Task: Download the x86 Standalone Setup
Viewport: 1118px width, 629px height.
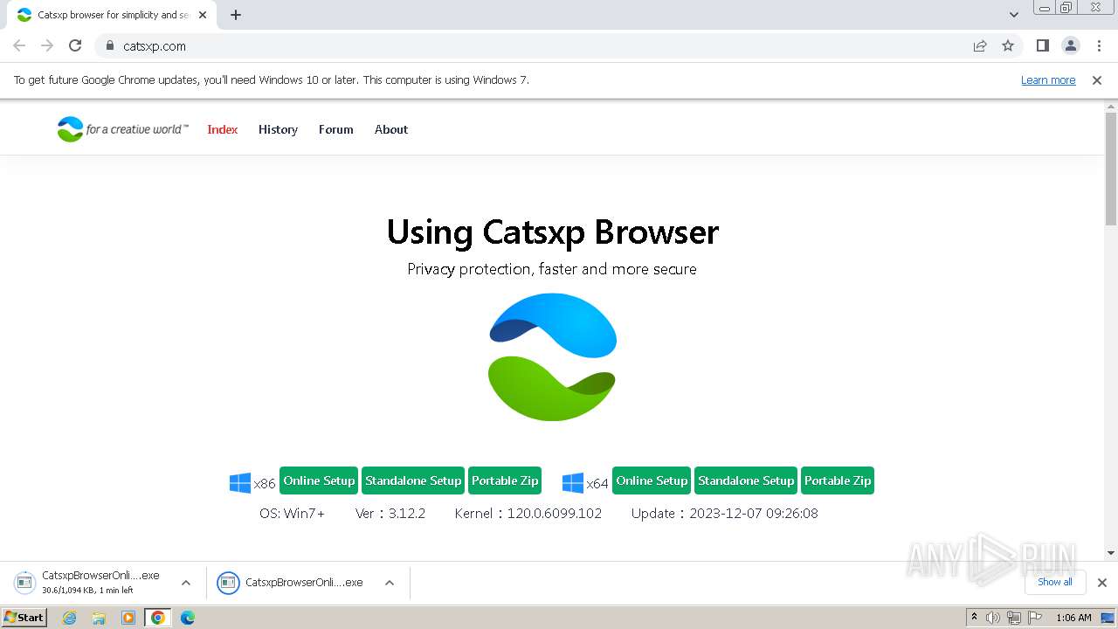Action: [413, 480]
